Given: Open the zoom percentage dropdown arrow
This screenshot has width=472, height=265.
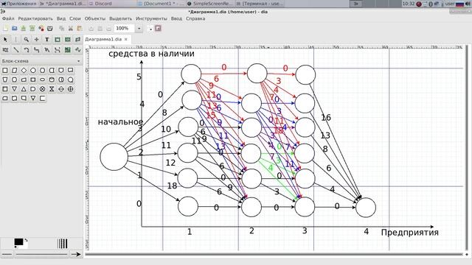Looking at the screenshot, I should point(139,28).
